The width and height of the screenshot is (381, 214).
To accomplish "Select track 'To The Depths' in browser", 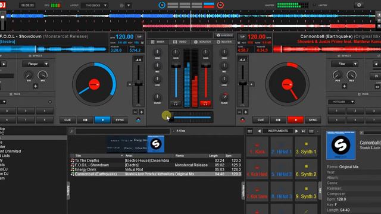I will coord(156,160).
